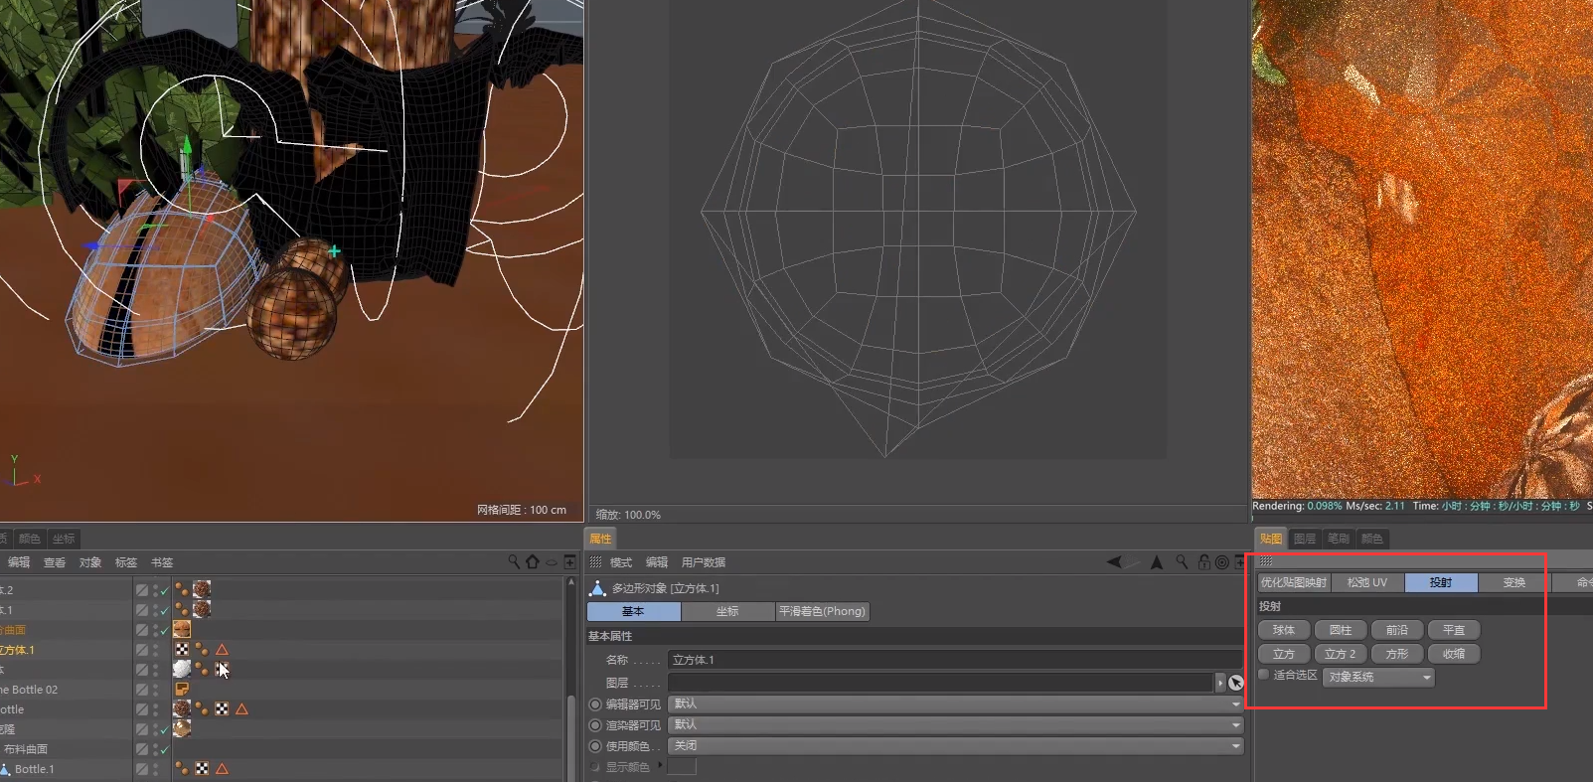Click the Attribute Manager search icon
1593x782 pixels.
click(x=1182, y=562)
